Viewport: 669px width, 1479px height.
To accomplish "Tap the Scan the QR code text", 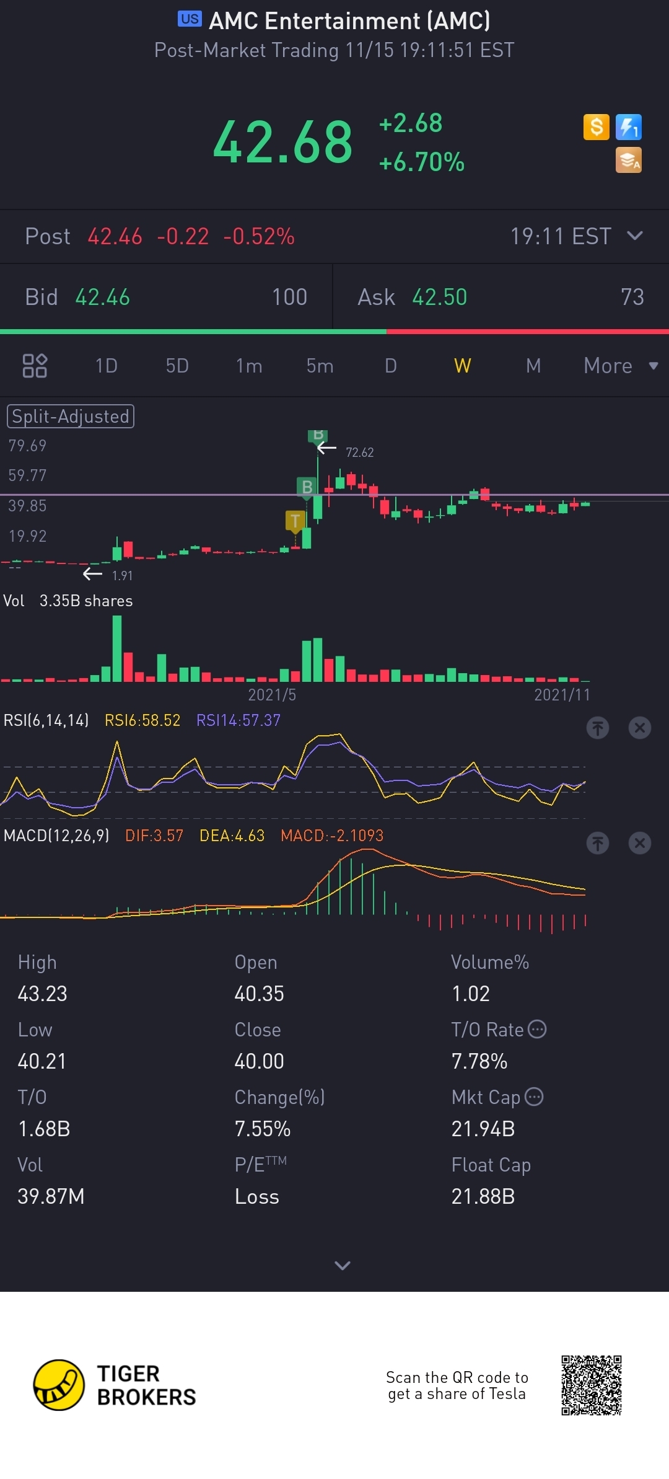I will pos(457,1385).
